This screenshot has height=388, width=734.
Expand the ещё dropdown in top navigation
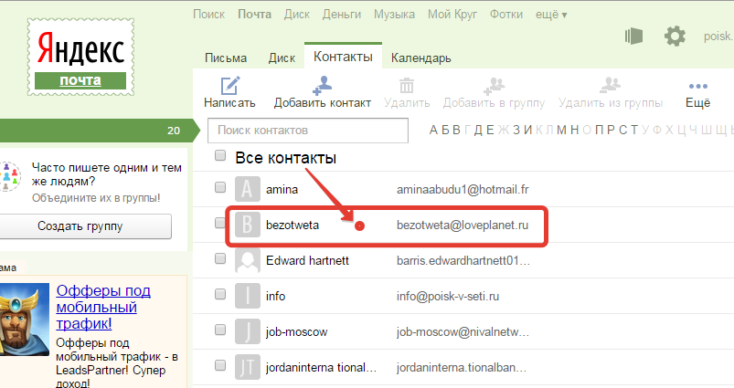coord(551,15)
